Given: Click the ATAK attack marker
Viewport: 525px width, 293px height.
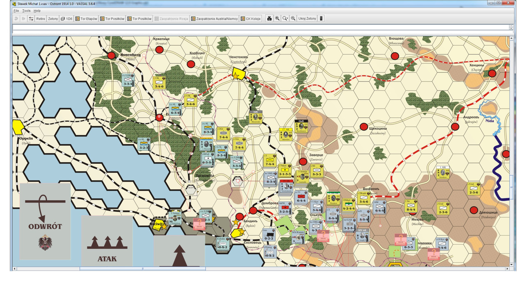Looking at the screenshot, I should pyautogui.click(x=107, y=241).
